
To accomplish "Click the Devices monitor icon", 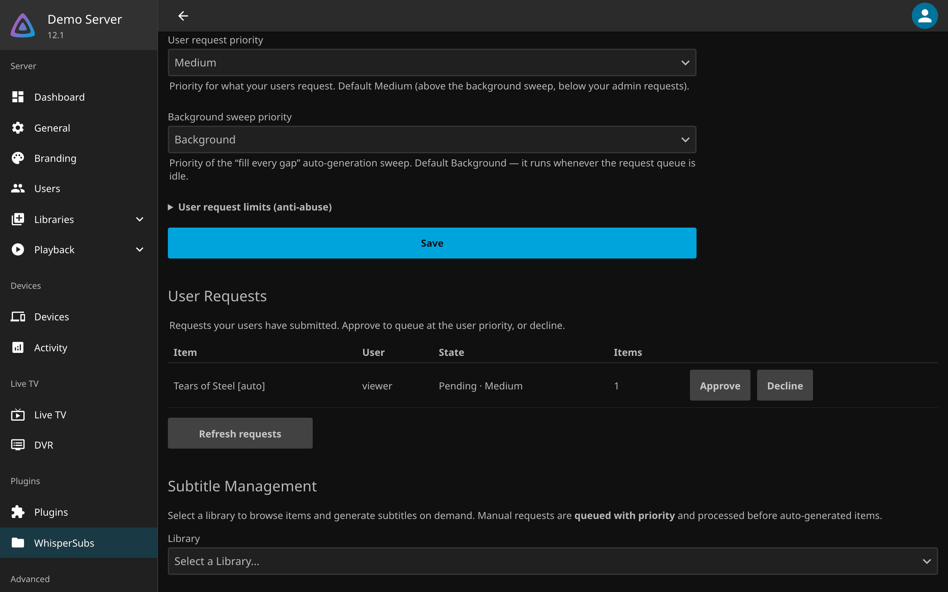I will 18,316.
